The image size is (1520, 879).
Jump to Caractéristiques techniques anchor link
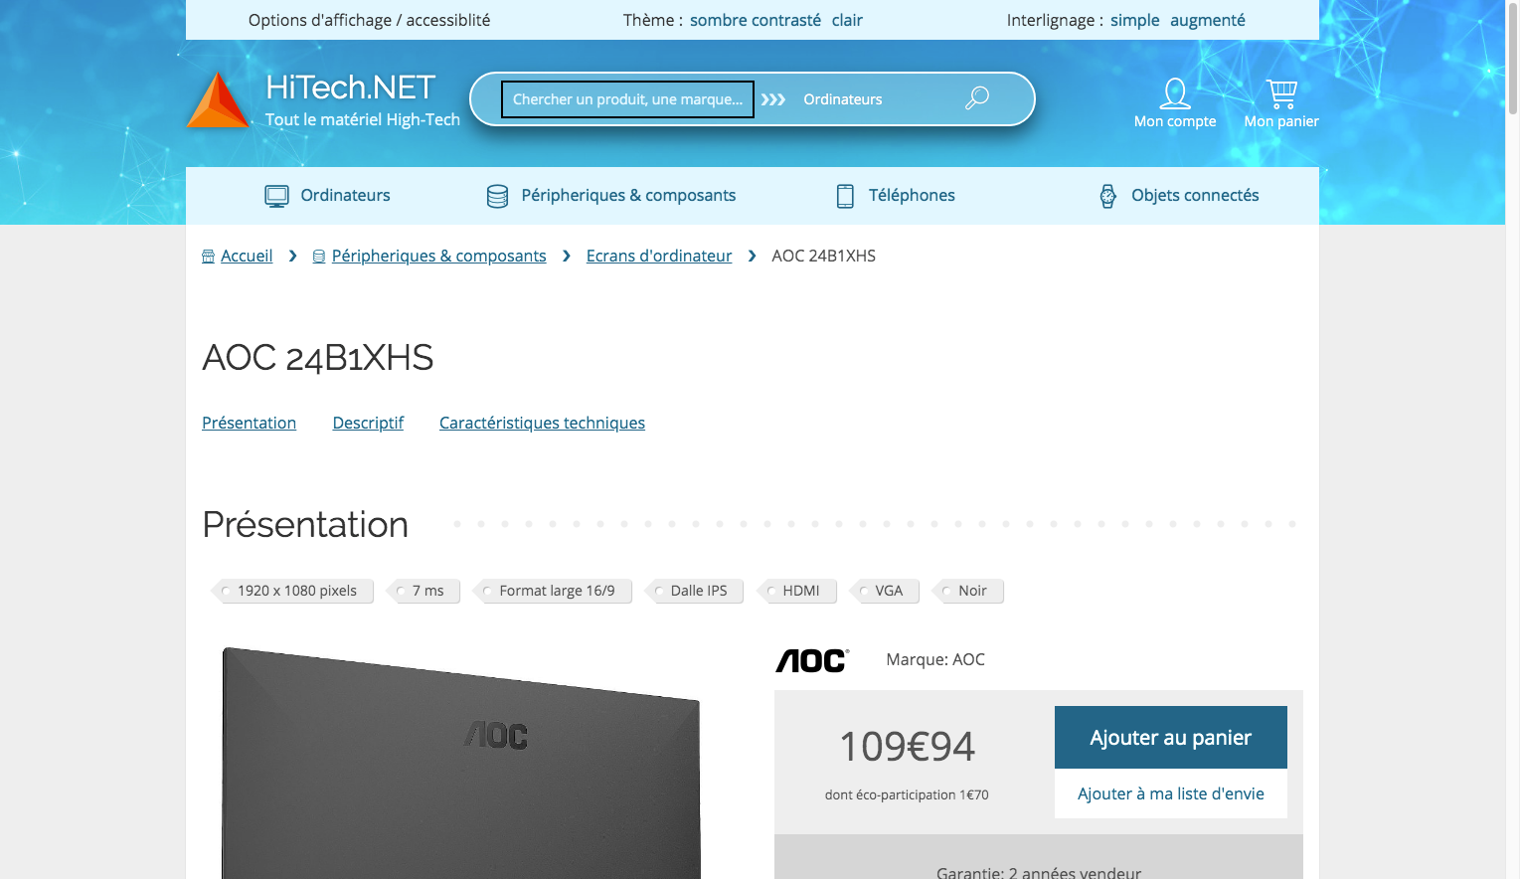542,424
